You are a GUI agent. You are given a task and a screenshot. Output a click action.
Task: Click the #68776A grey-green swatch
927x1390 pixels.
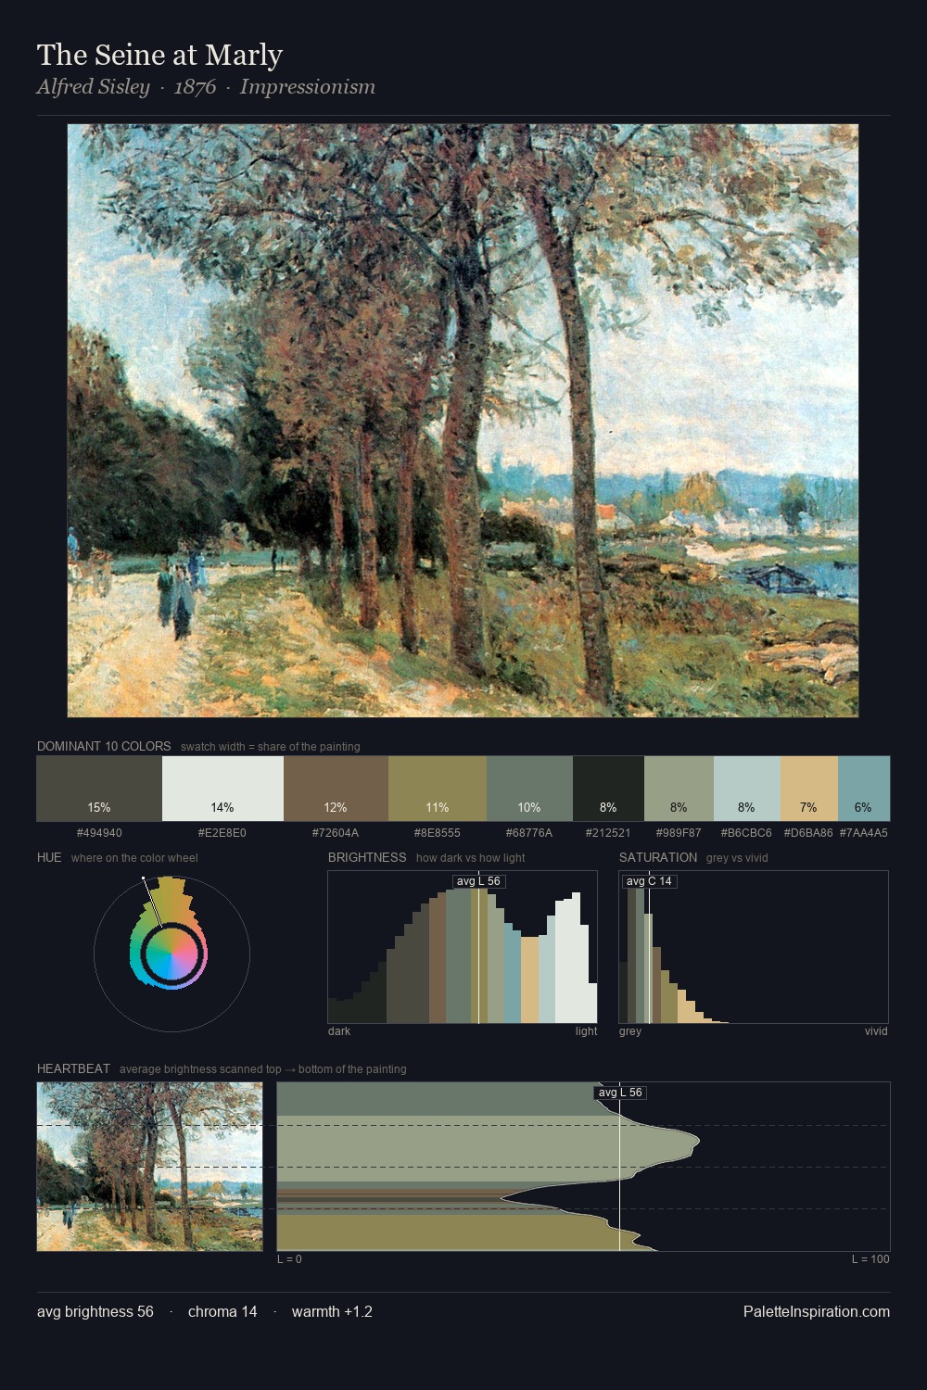coord(529,789)
